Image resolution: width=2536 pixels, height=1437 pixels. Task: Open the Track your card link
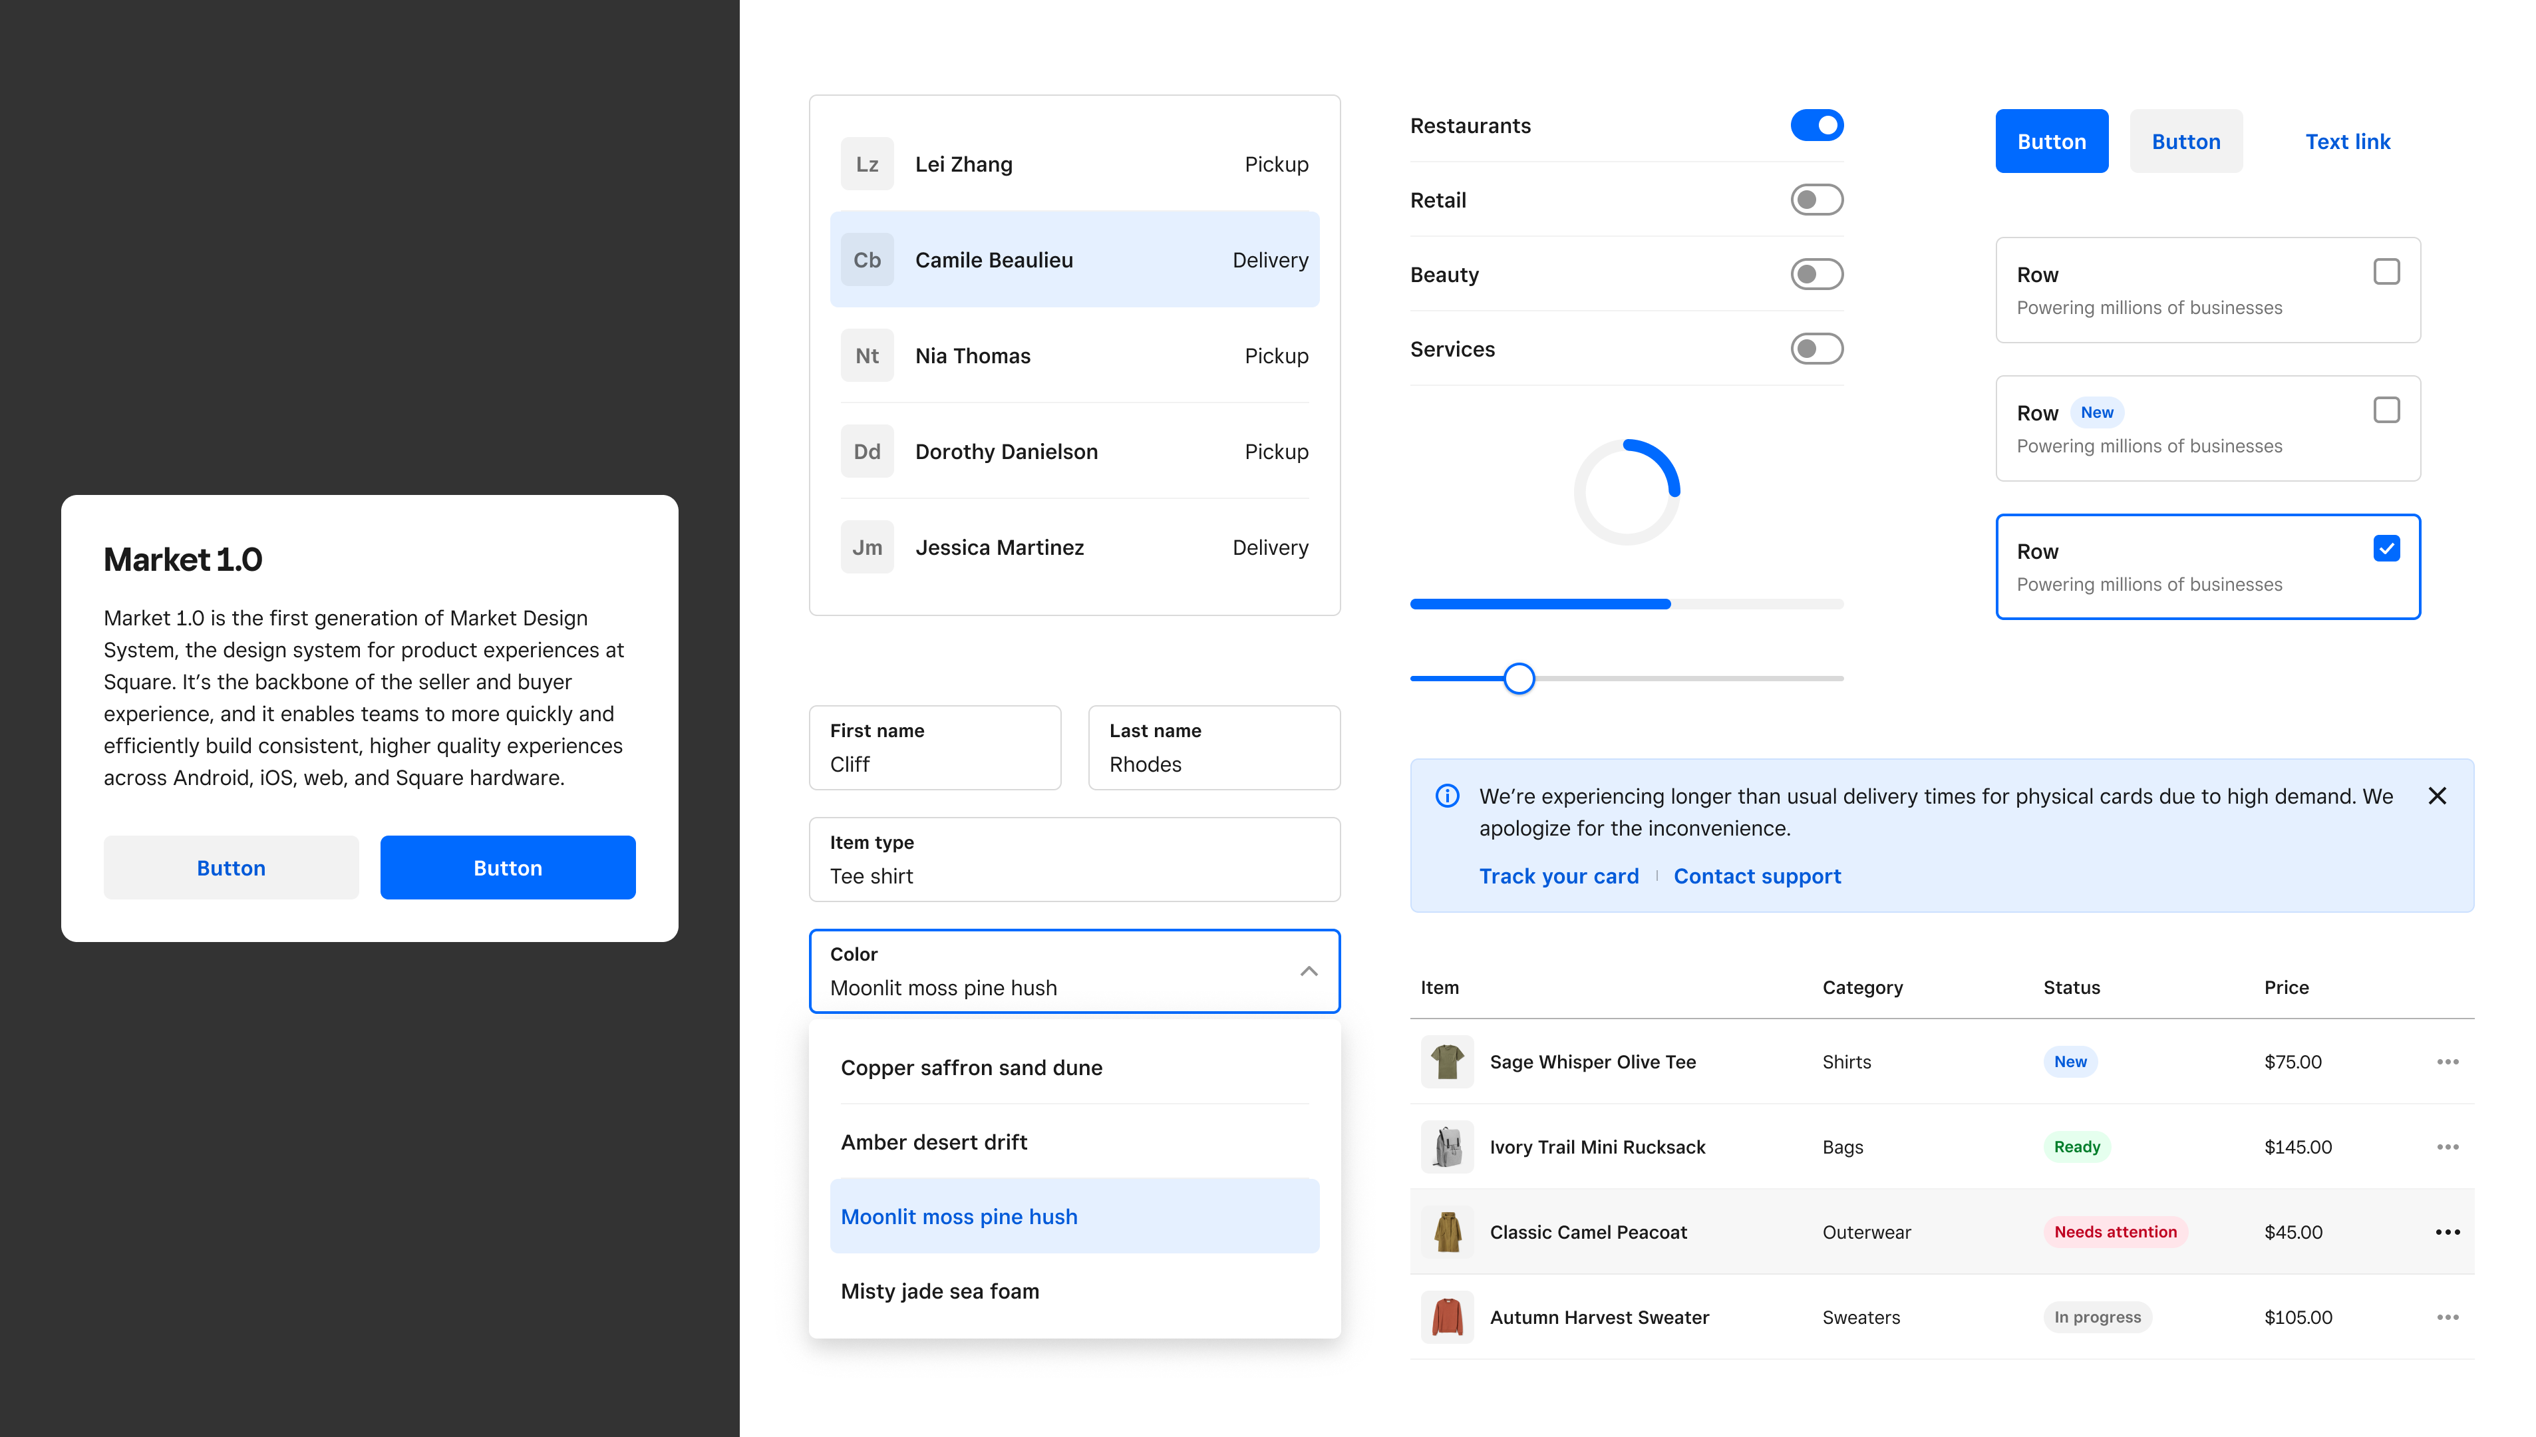pyautogui.click(x=1559, y=876)
